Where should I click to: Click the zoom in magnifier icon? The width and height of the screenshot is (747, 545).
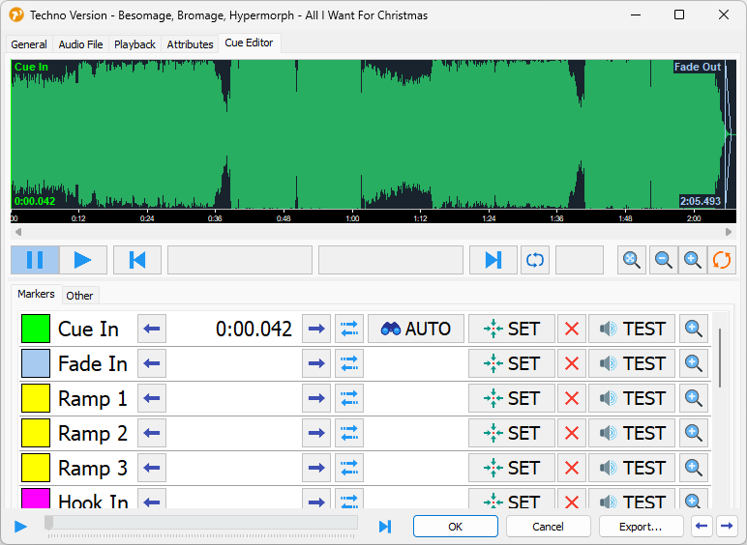click(693, 260)
